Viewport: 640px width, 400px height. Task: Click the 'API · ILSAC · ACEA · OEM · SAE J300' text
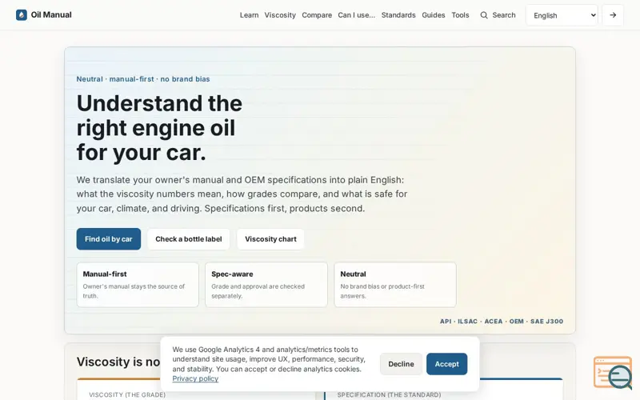point(502,322)
